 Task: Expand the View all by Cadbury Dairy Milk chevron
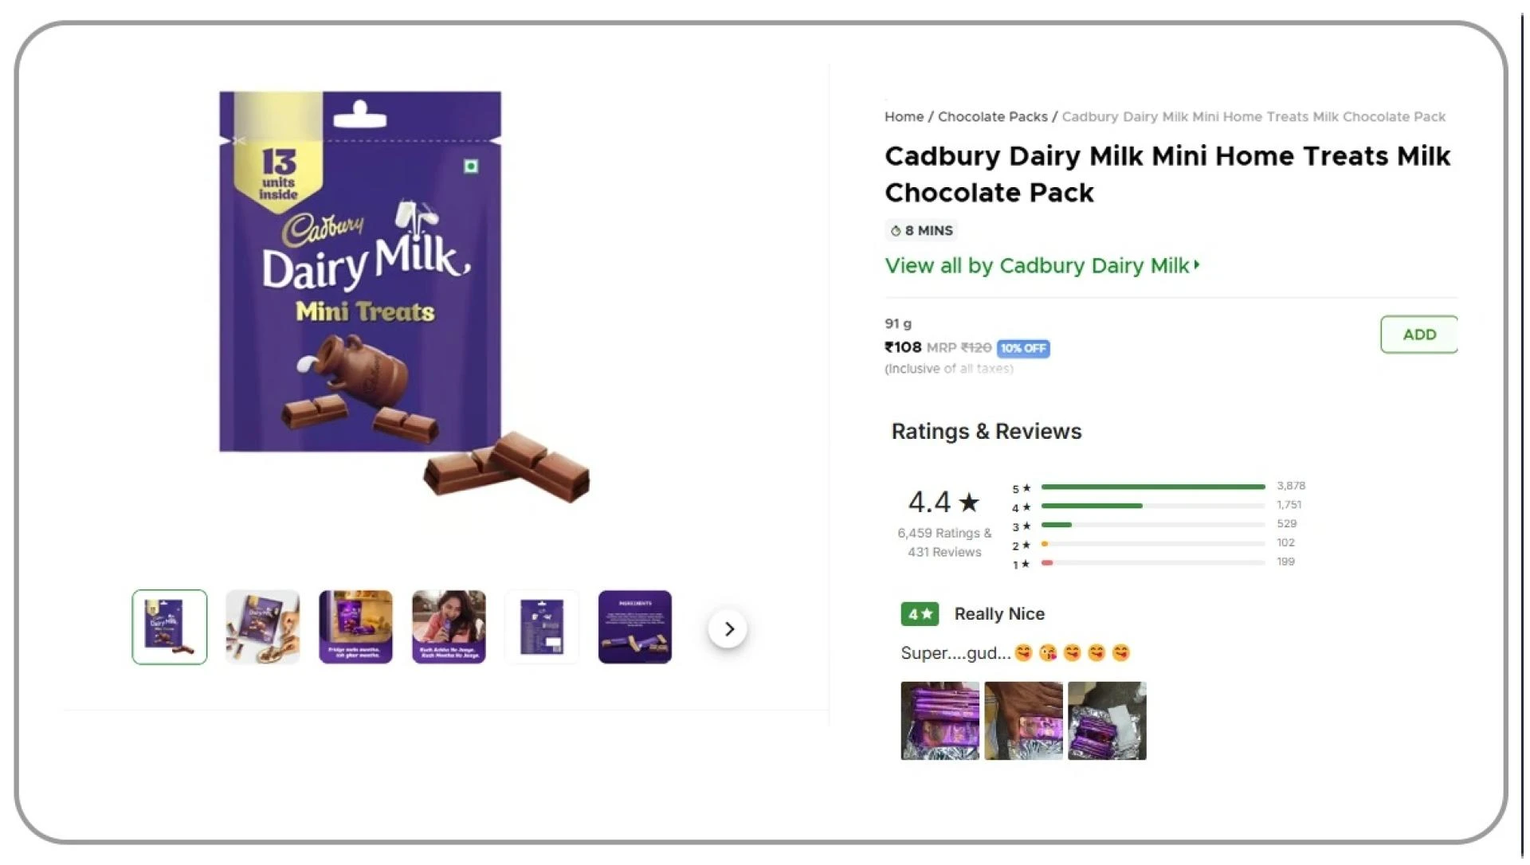(x=1197, y=266)
